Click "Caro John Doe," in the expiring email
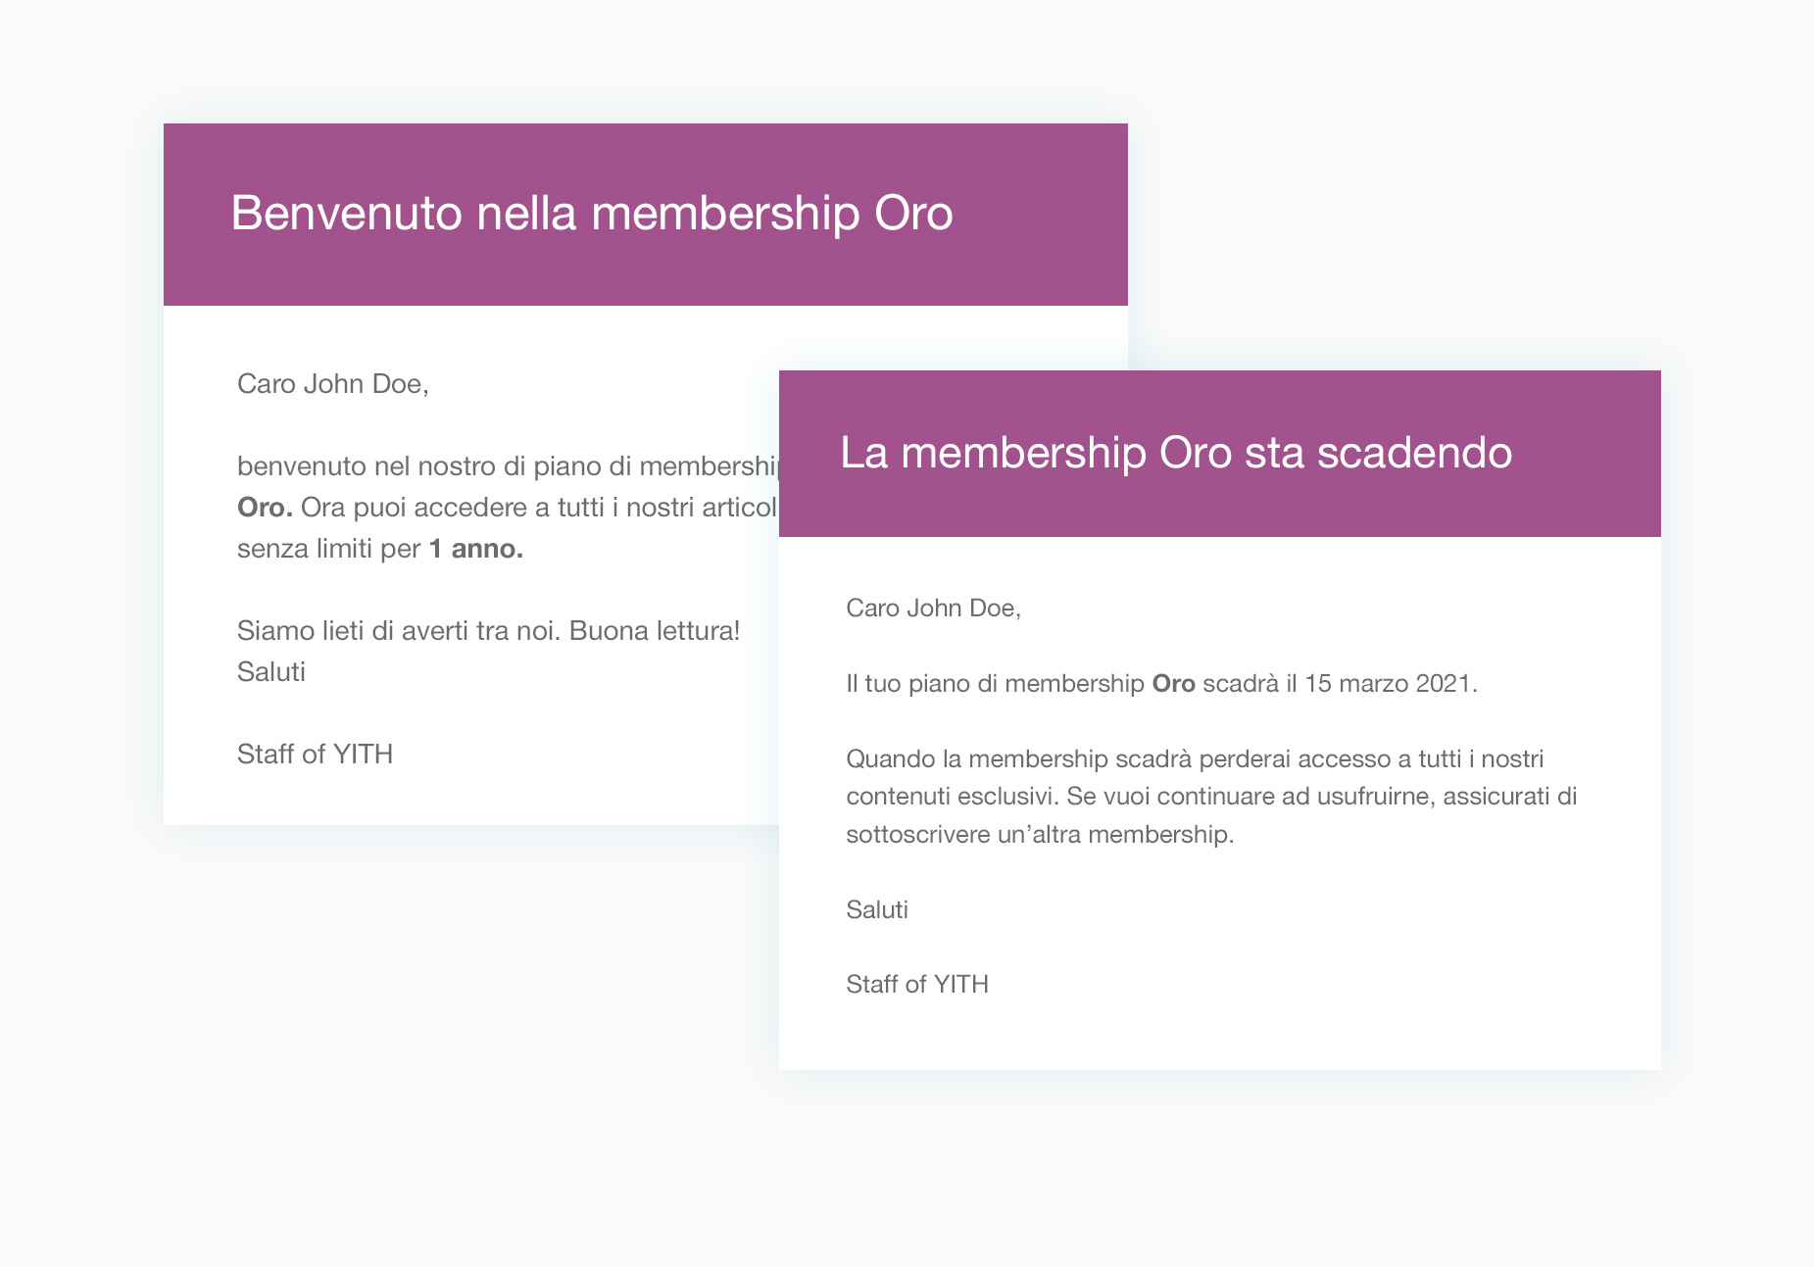 (933, 608)
